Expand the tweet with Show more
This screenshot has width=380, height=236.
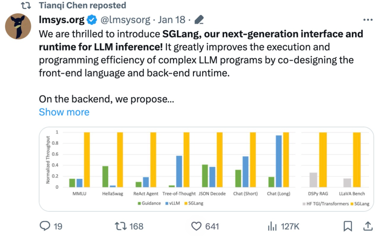[x=64, y=112]
